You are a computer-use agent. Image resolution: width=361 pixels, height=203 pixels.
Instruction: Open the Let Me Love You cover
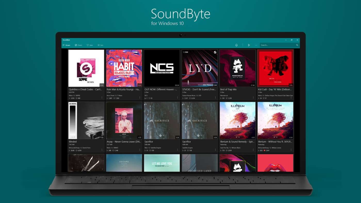pos(162,163)
